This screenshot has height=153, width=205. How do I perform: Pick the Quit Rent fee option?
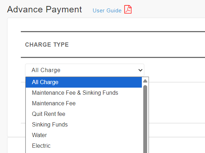(84, 114)
